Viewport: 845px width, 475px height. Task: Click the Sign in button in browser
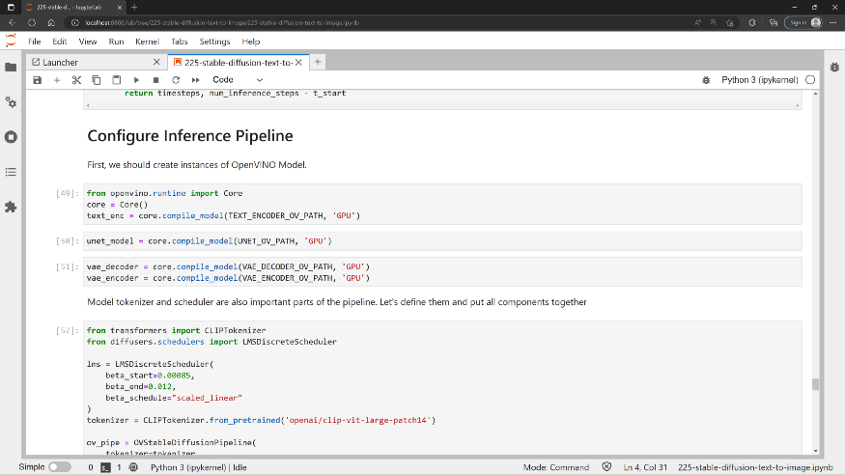803,23
